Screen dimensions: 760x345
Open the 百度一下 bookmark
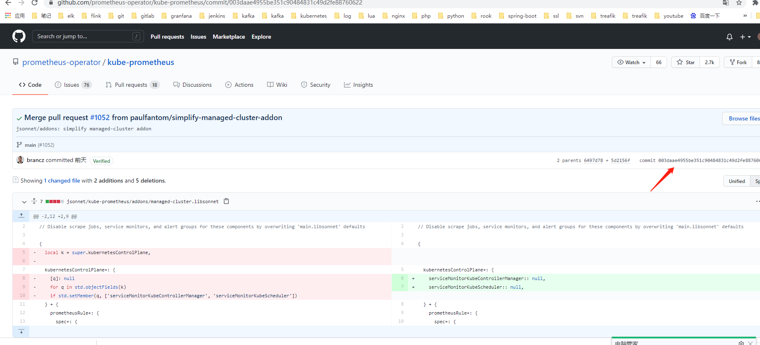click(705, 16)
